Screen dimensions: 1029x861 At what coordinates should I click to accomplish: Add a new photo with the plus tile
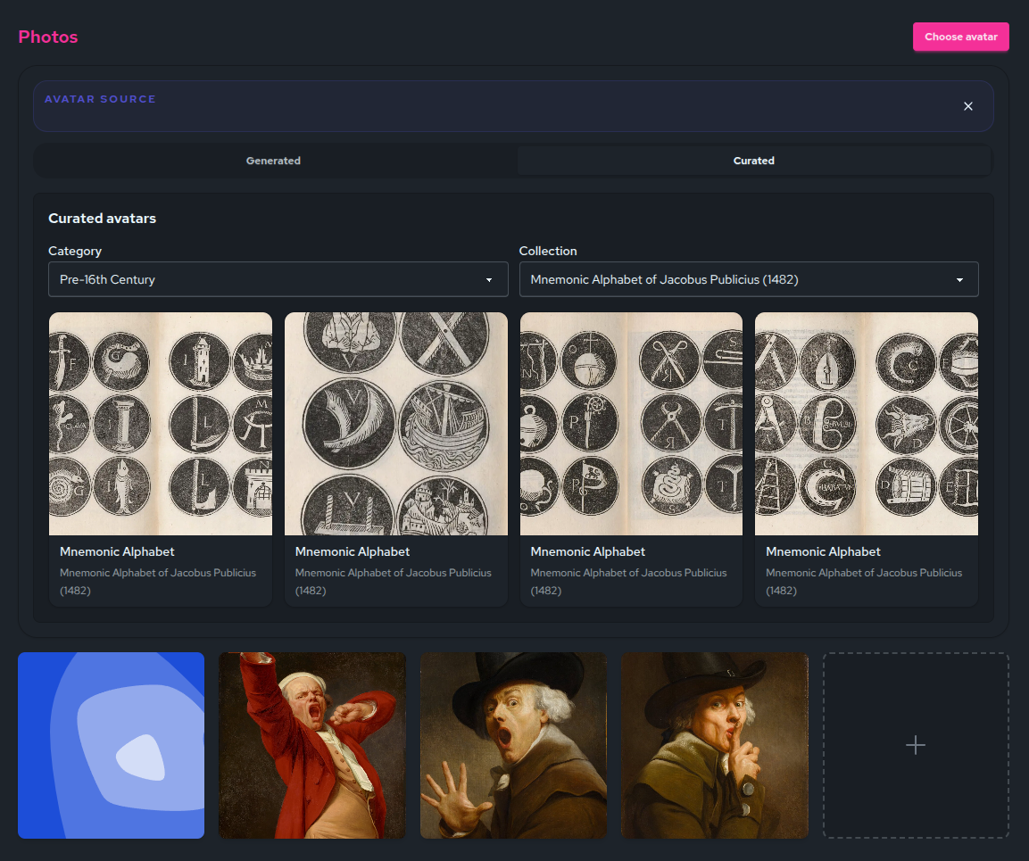(916, 746)
